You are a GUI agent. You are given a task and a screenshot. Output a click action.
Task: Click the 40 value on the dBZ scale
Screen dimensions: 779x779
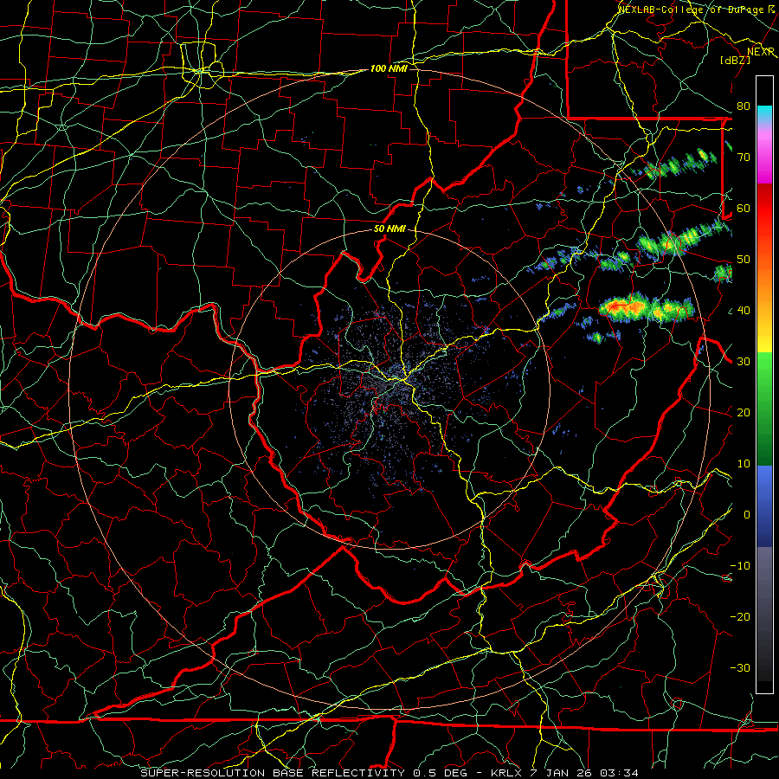pyautogui.click(x=744, y=311)
